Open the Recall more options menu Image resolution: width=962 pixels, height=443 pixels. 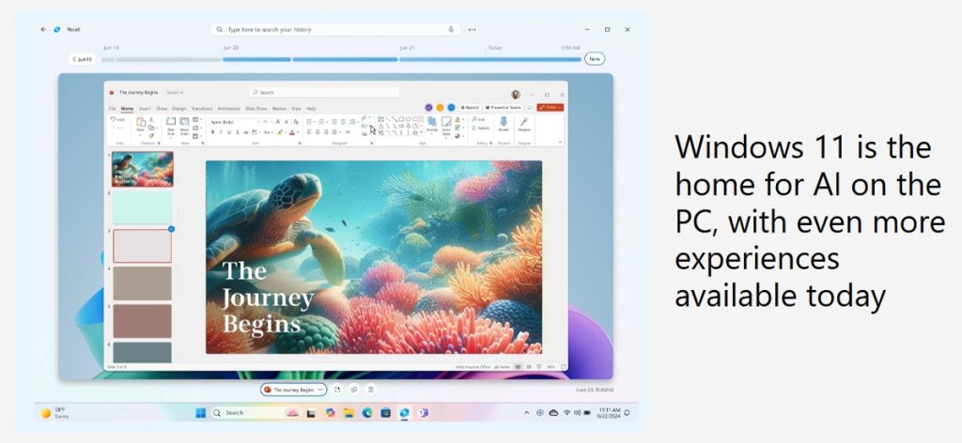(x=472, y=29)
